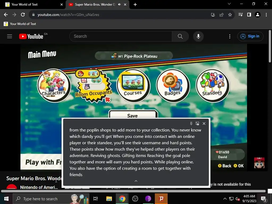Bookmark this page with the star icon
Viewport: 272px width, 204px height.
click(x=230, y=15)
